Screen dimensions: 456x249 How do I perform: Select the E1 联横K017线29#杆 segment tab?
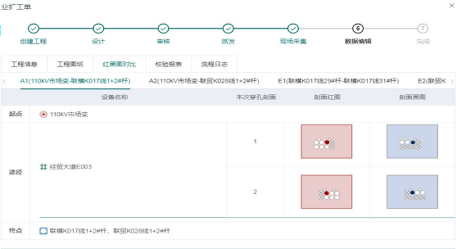(338, 81)
